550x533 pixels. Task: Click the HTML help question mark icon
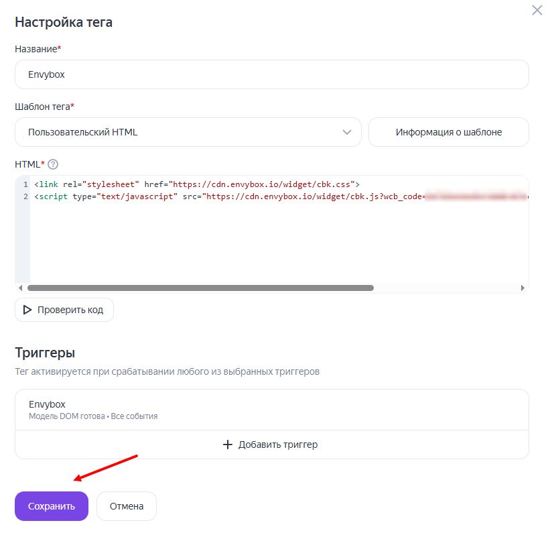pyautogui.click(x=54, y=164)
